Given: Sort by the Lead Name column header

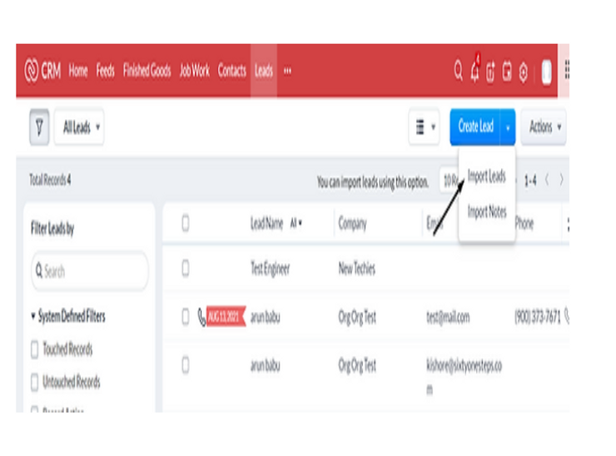Looking at the screenshot, I should 266,223.
